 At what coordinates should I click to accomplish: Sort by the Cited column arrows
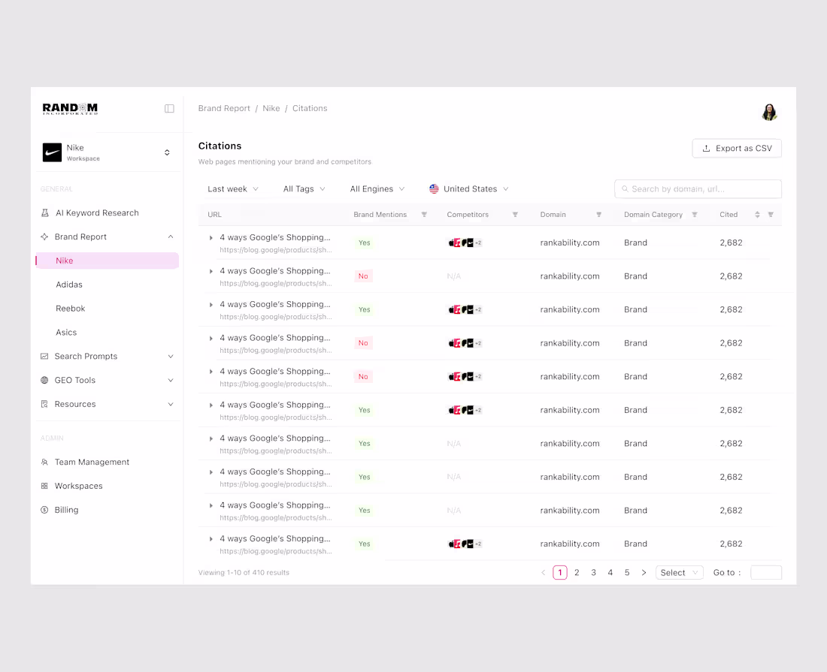tap(757, 215)
